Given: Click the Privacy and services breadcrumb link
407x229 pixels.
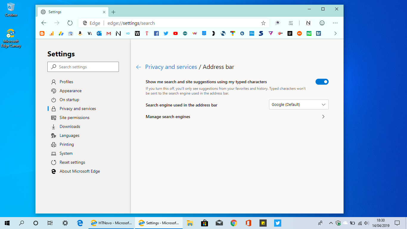Looking at the screenshot, I should tap(171, 67).
